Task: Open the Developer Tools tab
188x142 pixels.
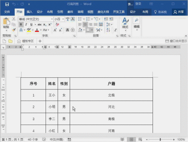Action: (x=119, y=12)
